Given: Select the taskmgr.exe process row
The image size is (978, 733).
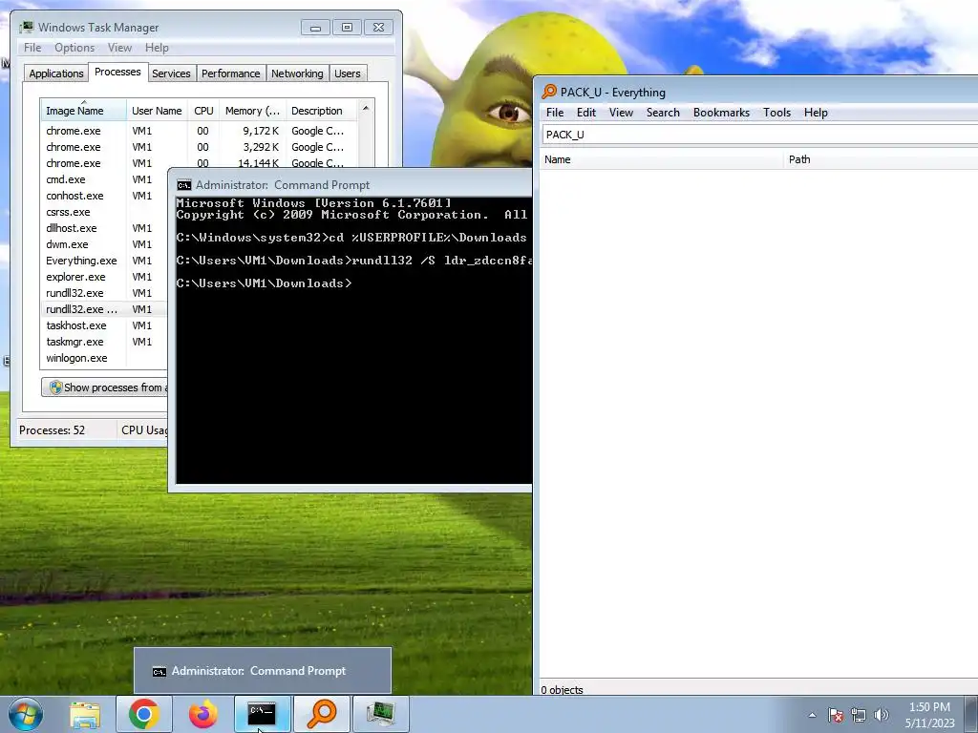Looking at the screenshot, I should 104,342.
